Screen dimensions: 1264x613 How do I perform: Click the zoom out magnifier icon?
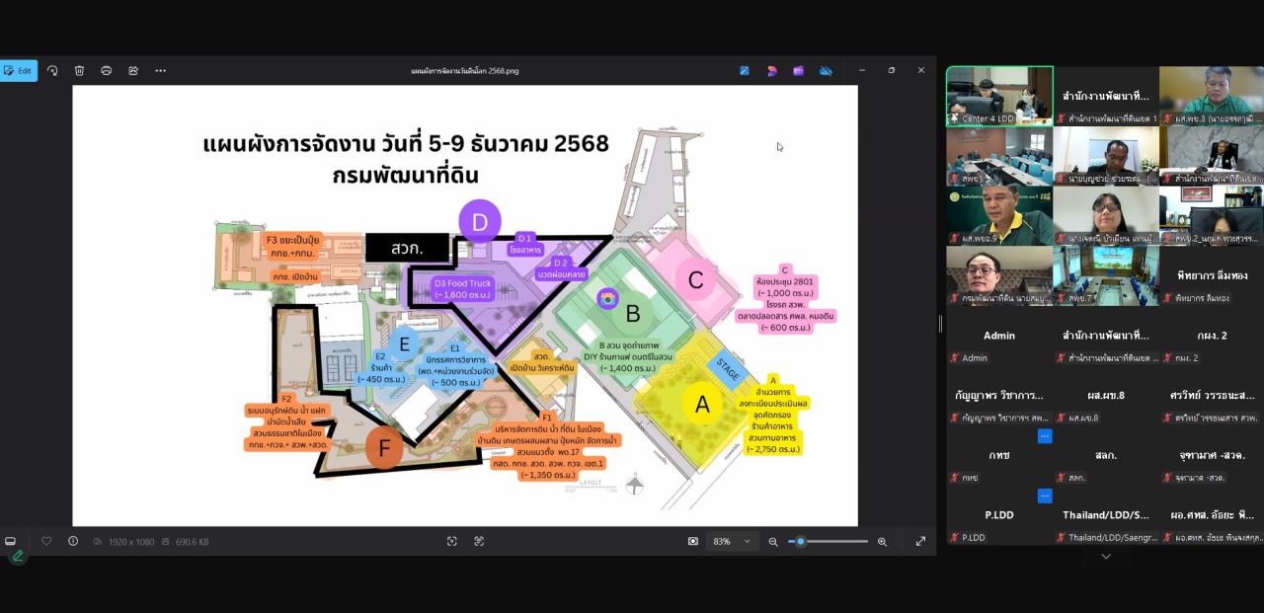tap(773, 541)
